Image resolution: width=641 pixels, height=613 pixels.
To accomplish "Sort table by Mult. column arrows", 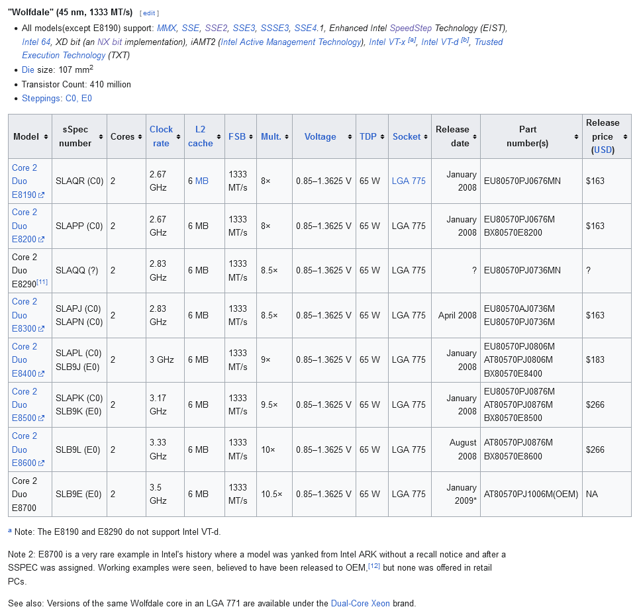I will [x=287, y=137].
